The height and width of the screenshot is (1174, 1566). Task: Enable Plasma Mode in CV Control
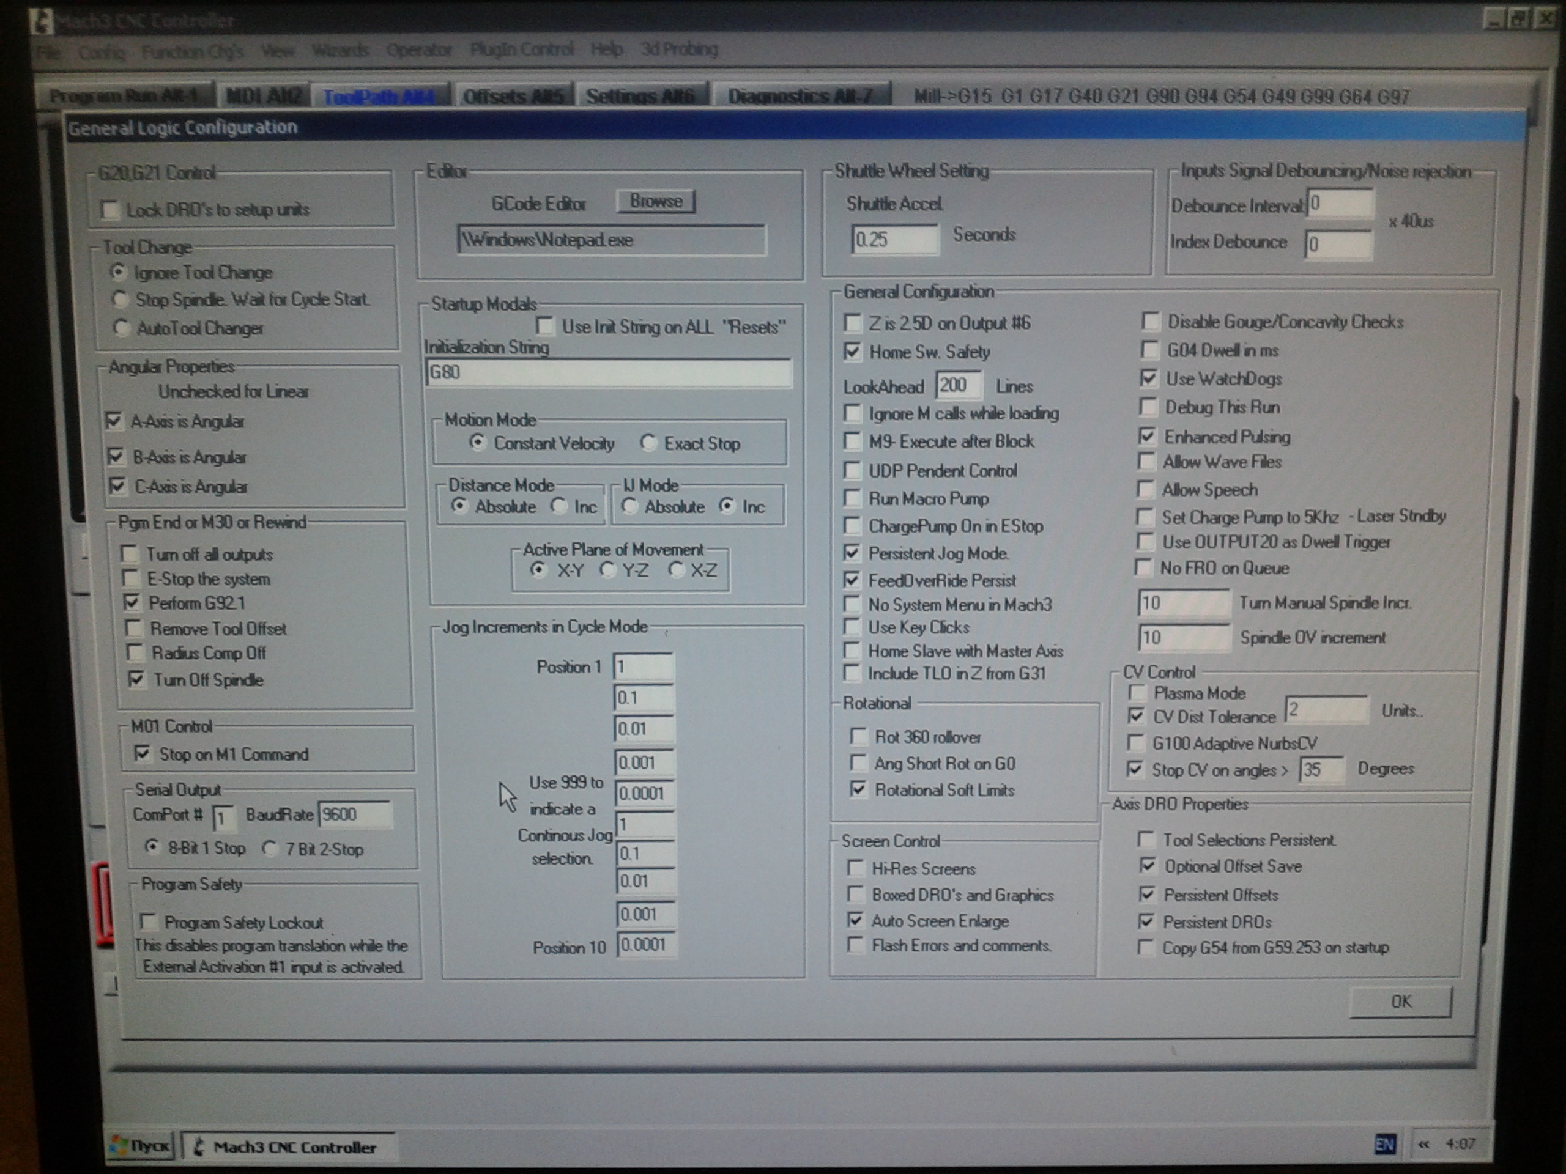point(1137,692)
